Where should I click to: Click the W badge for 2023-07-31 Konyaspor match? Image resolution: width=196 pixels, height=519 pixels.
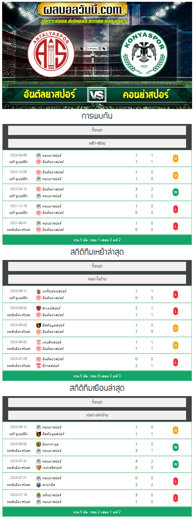pos(175,464)
